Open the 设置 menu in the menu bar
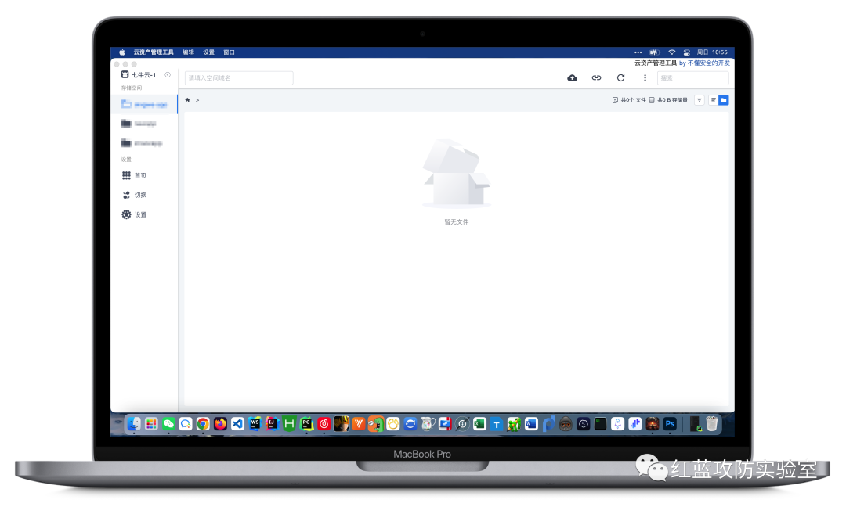This screenshot has height=507, width=846. tap(209, 52)
